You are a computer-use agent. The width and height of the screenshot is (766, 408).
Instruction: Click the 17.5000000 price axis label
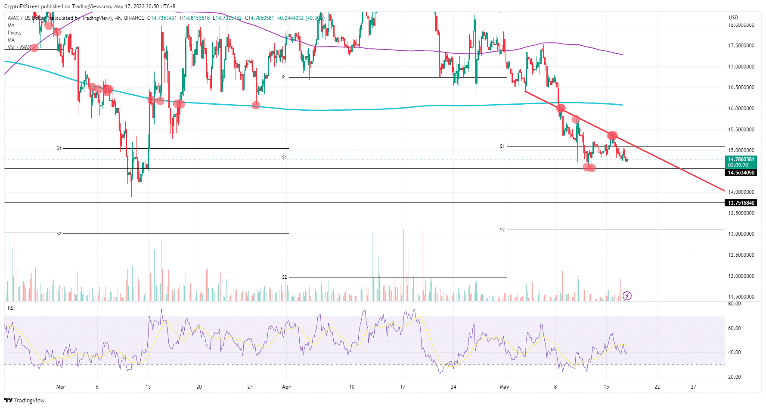pyautogui.click(x=741, y=46)
